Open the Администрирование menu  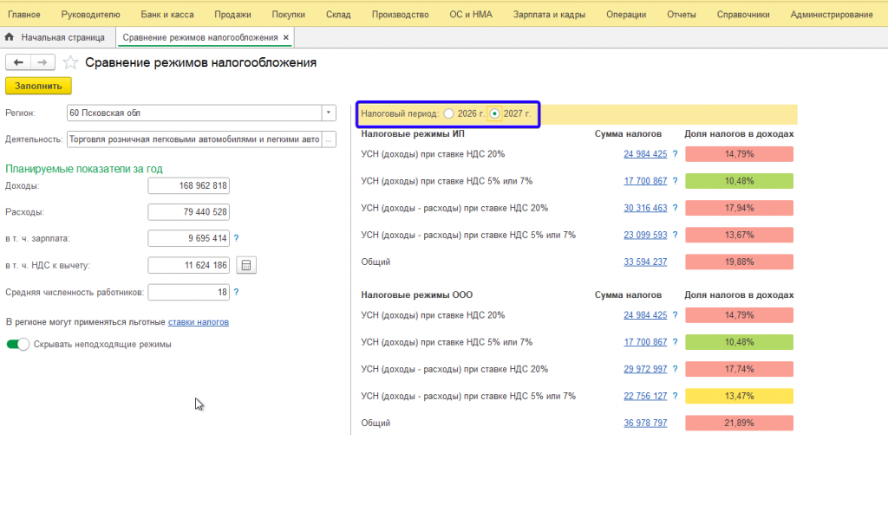pos(832,15)
